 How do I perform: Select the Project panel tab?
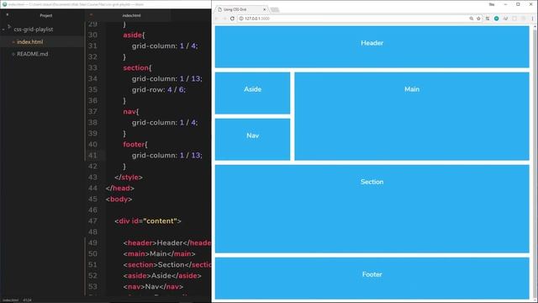click(46, 15)
